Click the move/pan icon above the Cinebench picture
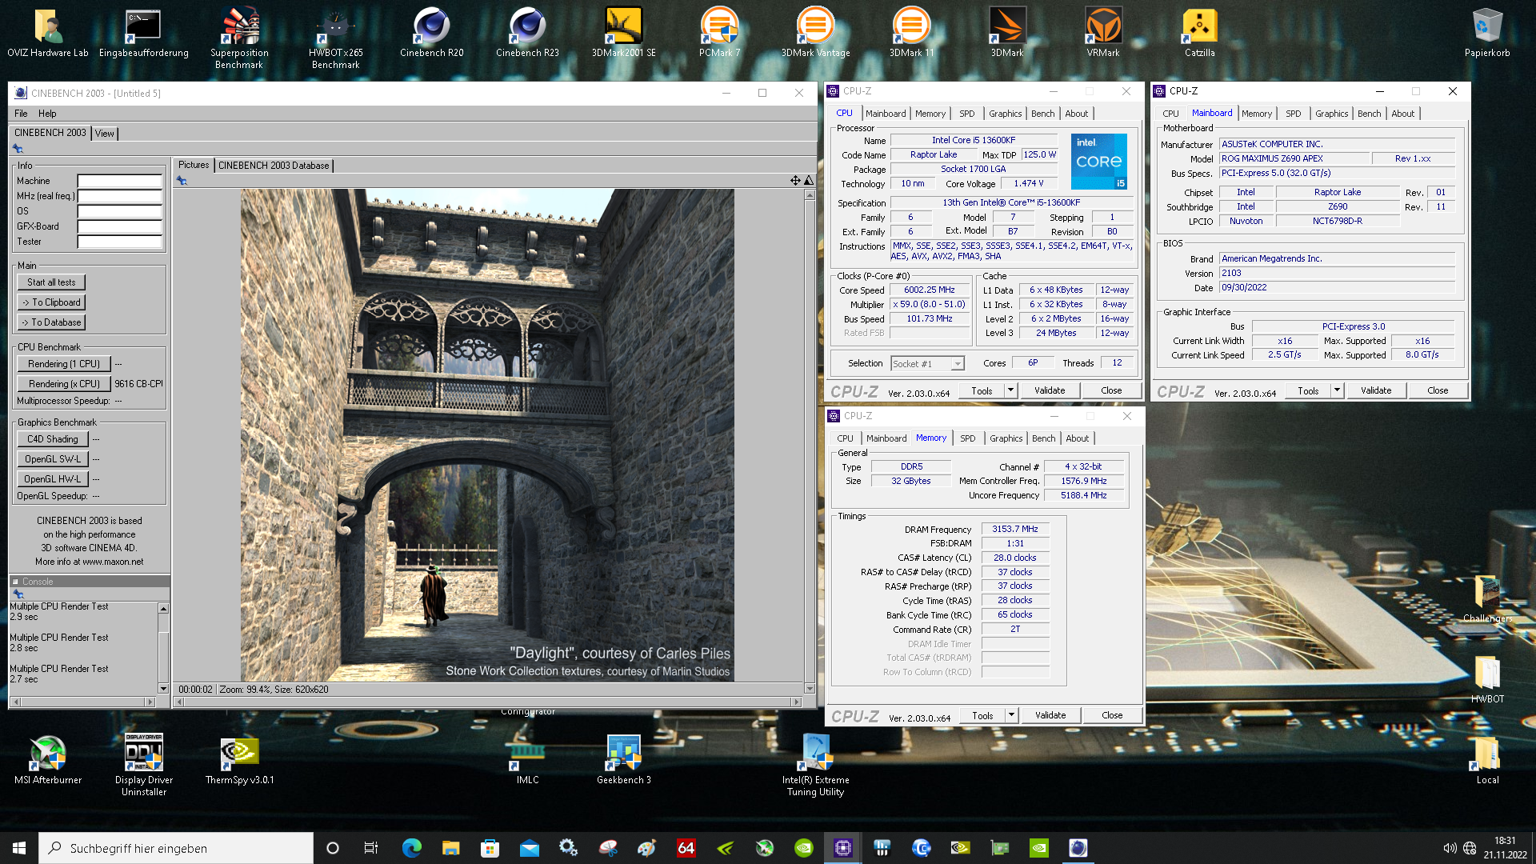 795,181
